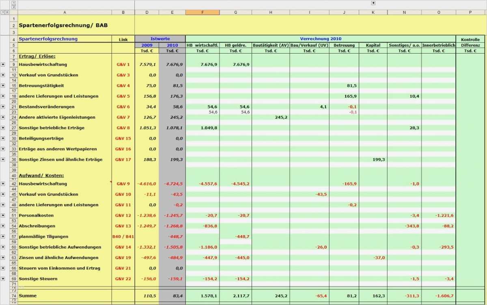Image resolution: width=487 pixels, height=305 pixels.
Task: Expand the Personalkosten detail rows
Action: pos(3,215)
